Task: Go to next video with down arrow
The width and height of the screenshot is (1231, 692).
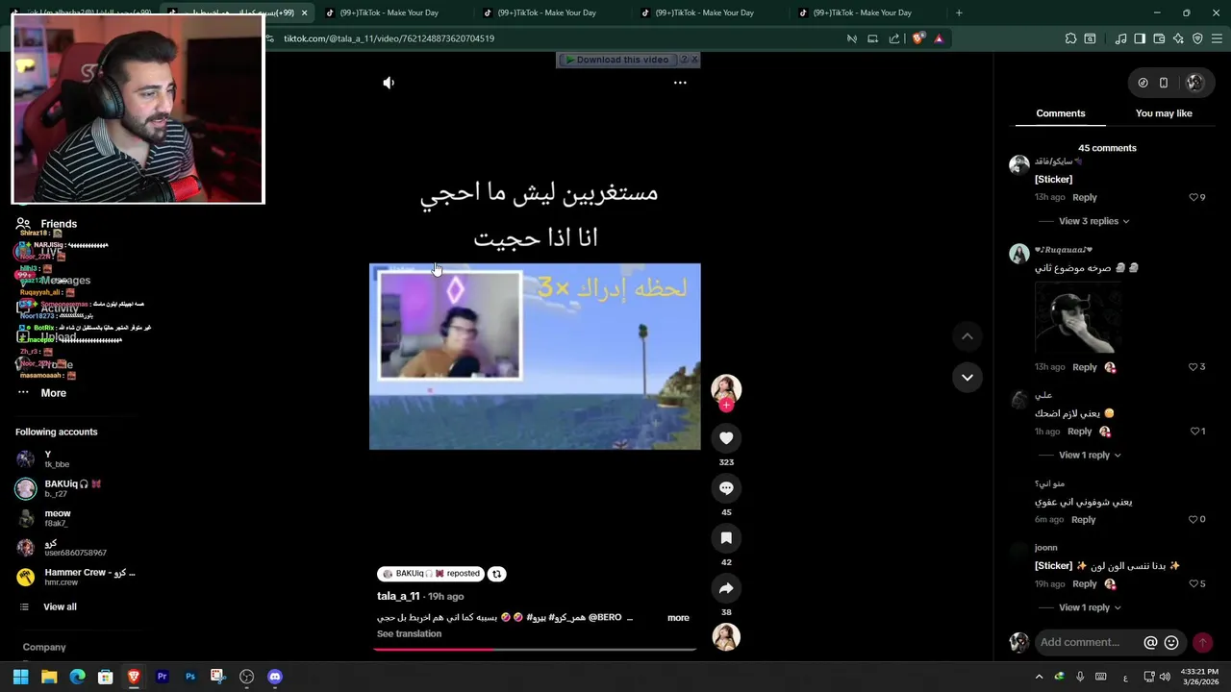Action: [967, 377]
